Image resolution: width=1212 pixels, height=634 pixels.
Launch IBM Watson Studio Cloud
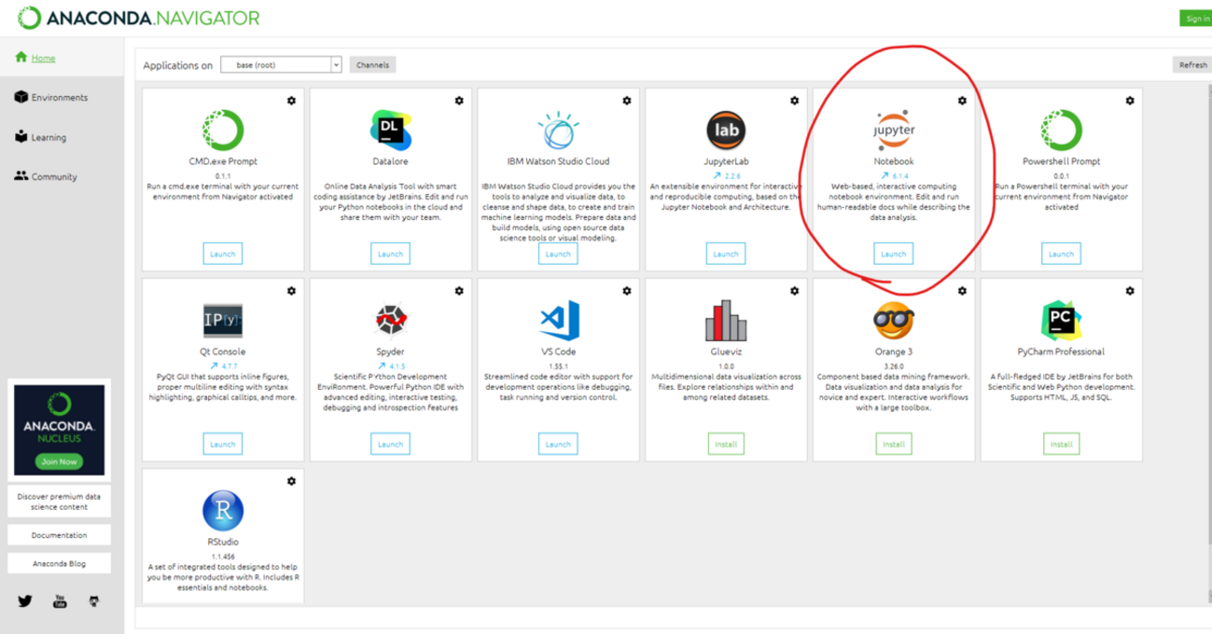[558, 254]
